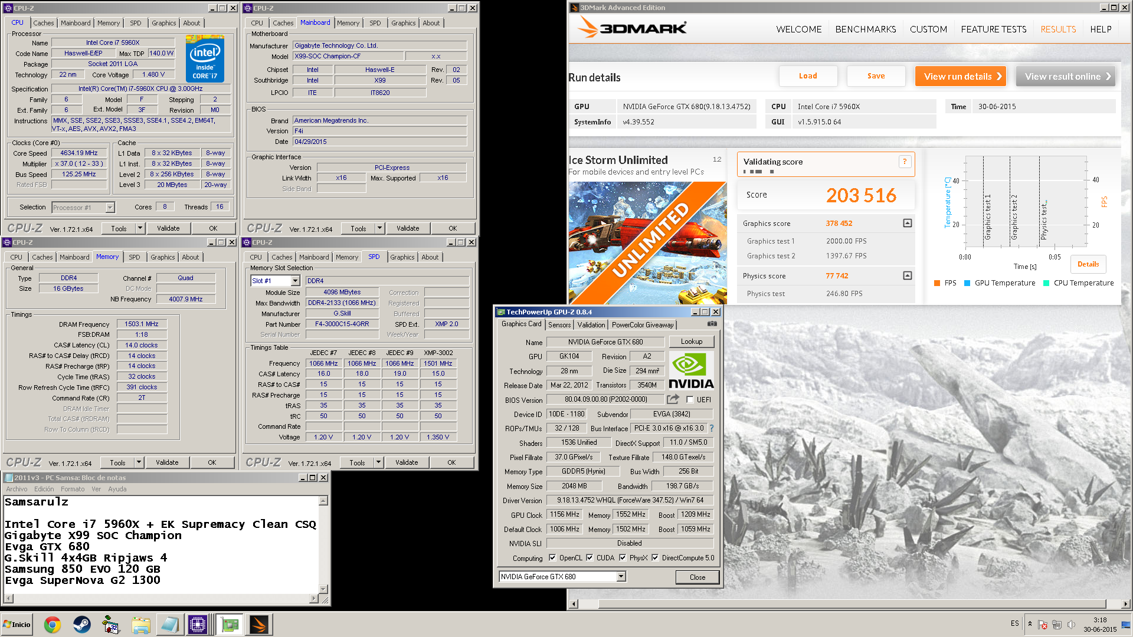The height and width of the screenshot is (637, 1133).
Task: Click the Close button in GPU-Z
Action: pos(697,577)
